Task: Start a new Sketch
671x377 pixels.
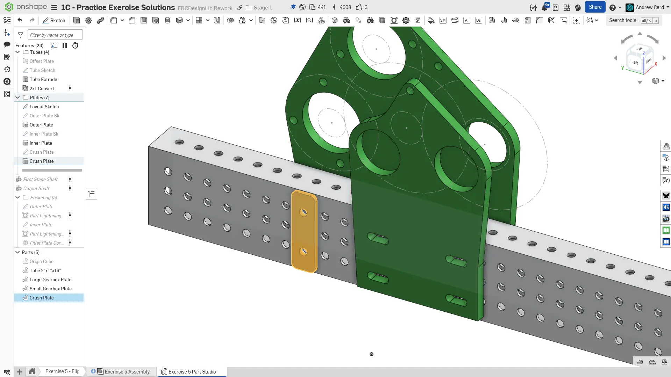Action: click(54, 20)
